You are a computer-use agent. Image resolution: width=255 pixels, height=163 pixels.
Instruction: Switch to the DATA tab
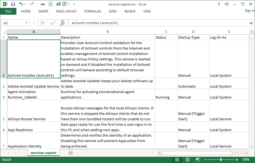pyautogui.click(x=113, y=11)
